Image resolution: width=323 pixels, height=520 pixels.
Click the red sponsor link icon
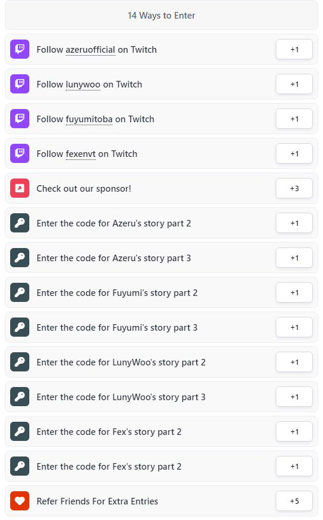[x=20, y=188]
